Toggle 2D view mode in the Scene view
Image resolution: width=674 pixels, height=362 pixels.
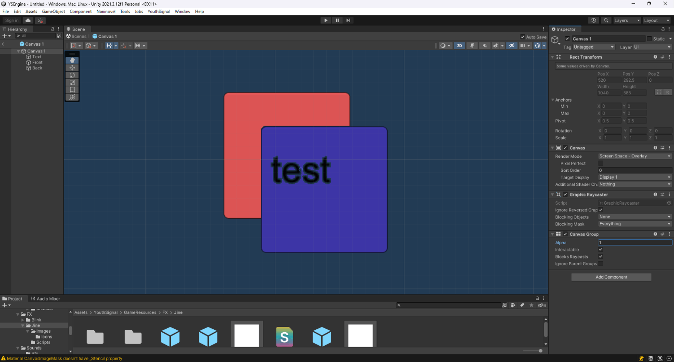(459, 45)
